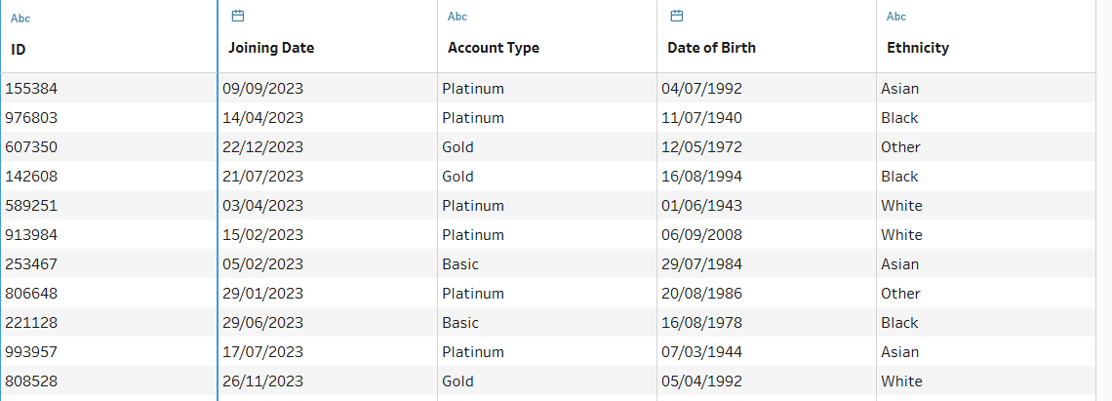Click the White ethnicity cell for ID 808528

(901, 381)
